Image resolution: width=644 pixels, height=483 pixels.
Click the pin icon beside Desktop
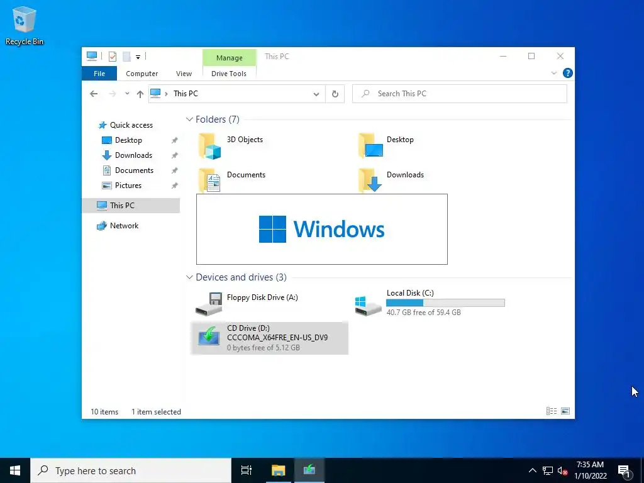175,140
